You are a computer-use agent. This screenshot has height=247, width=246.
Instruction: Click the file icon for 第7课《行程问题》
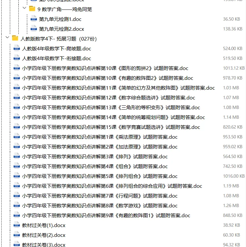pyautogui.click(x=17, y=195)
